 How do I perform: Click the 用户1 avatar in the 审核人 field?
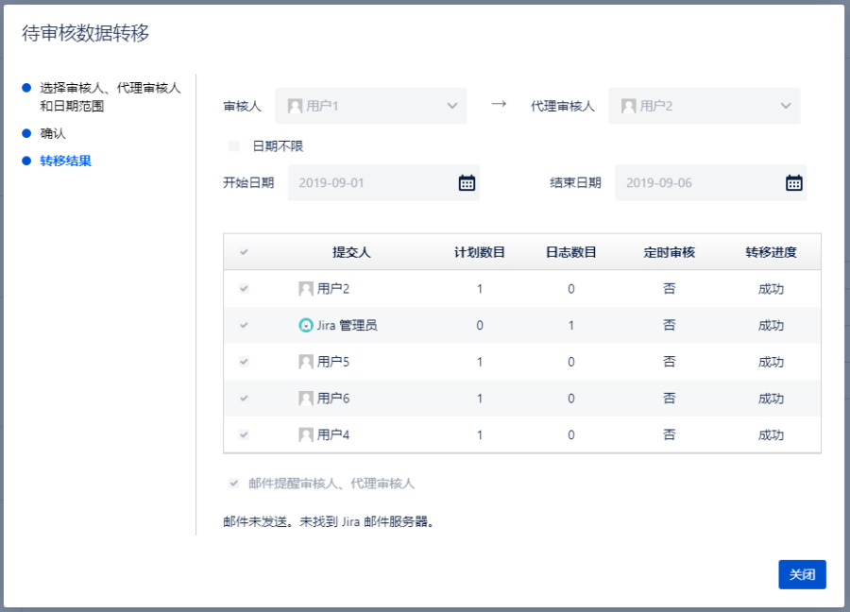coord(295,106)
